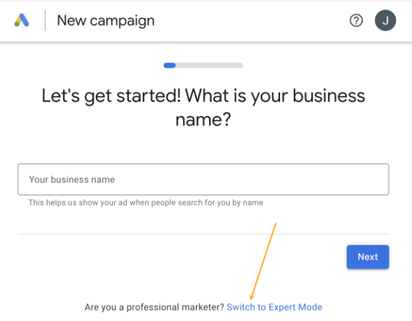Click the blue filled progress segment
Image resolution: width=412 pixels, height=321 pixels.
[170, 65]
